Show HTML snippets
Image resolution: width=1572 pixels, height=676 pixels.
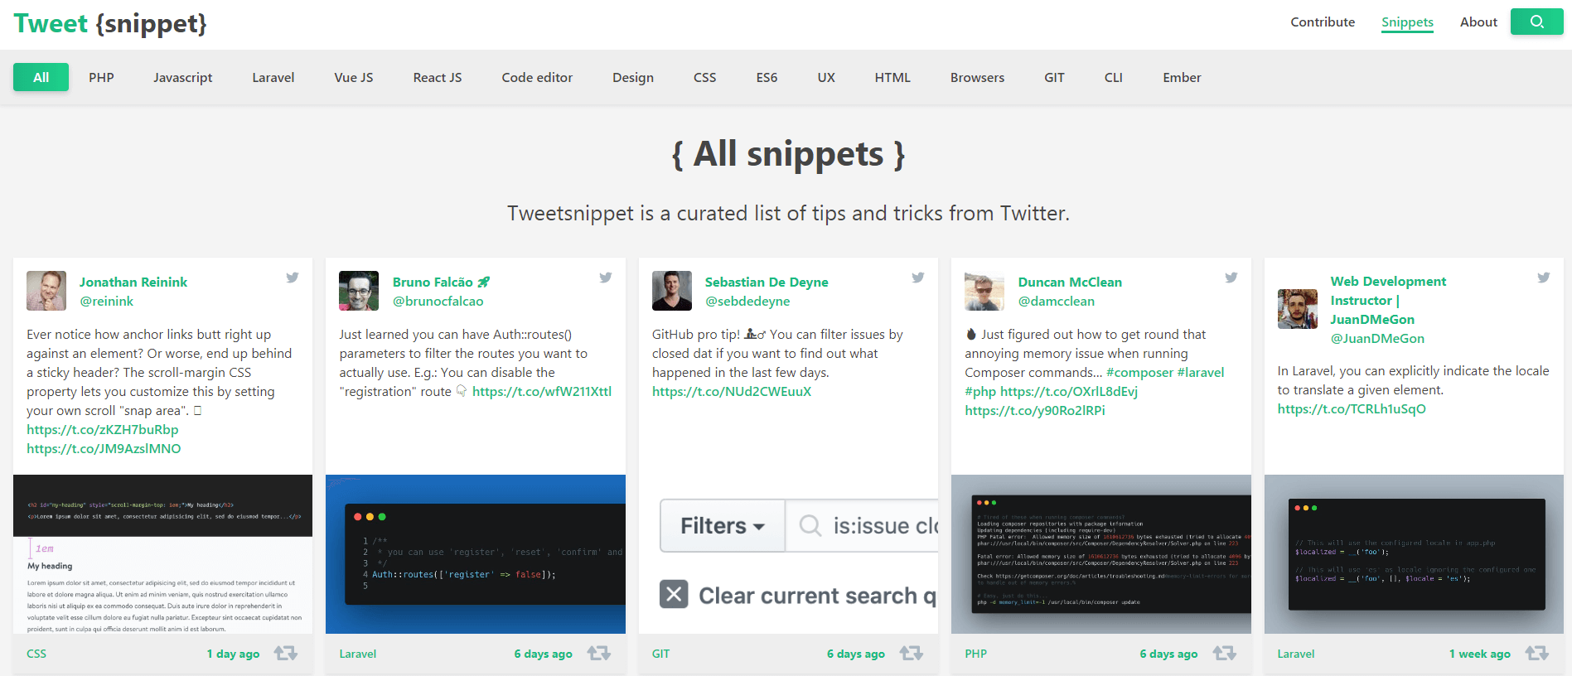[892, 77]
